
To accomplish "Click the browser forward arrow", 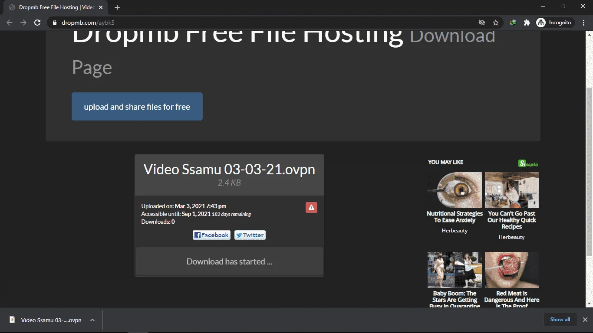I will tap(23, 23).
